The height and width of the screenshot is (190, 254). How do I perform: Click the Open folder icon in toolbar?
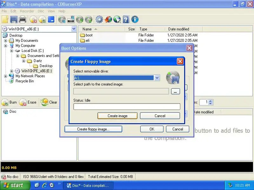pos(5,20)
